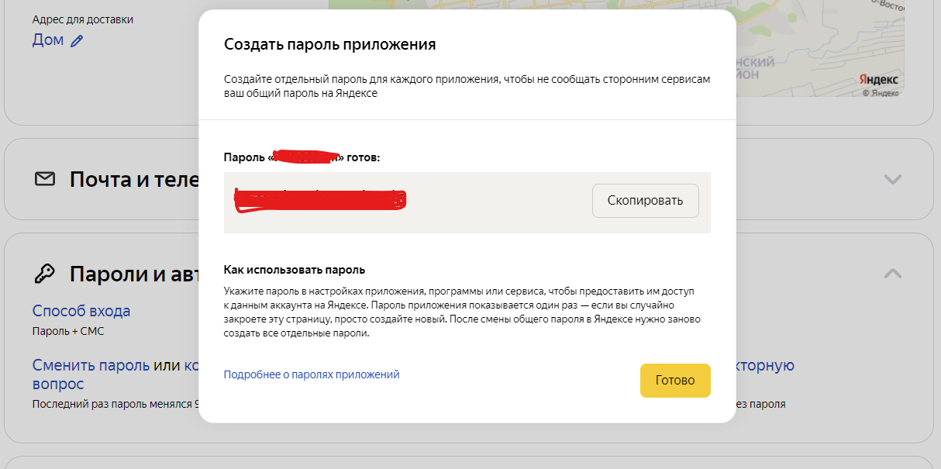Image resolution: width=941 pixels, height=469 pixels.
Task: Click the envelope icon in Почта section
Action: (x=45, y=180)
